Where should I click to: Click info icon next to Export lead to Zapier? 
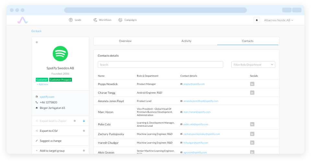coord(75,121)
